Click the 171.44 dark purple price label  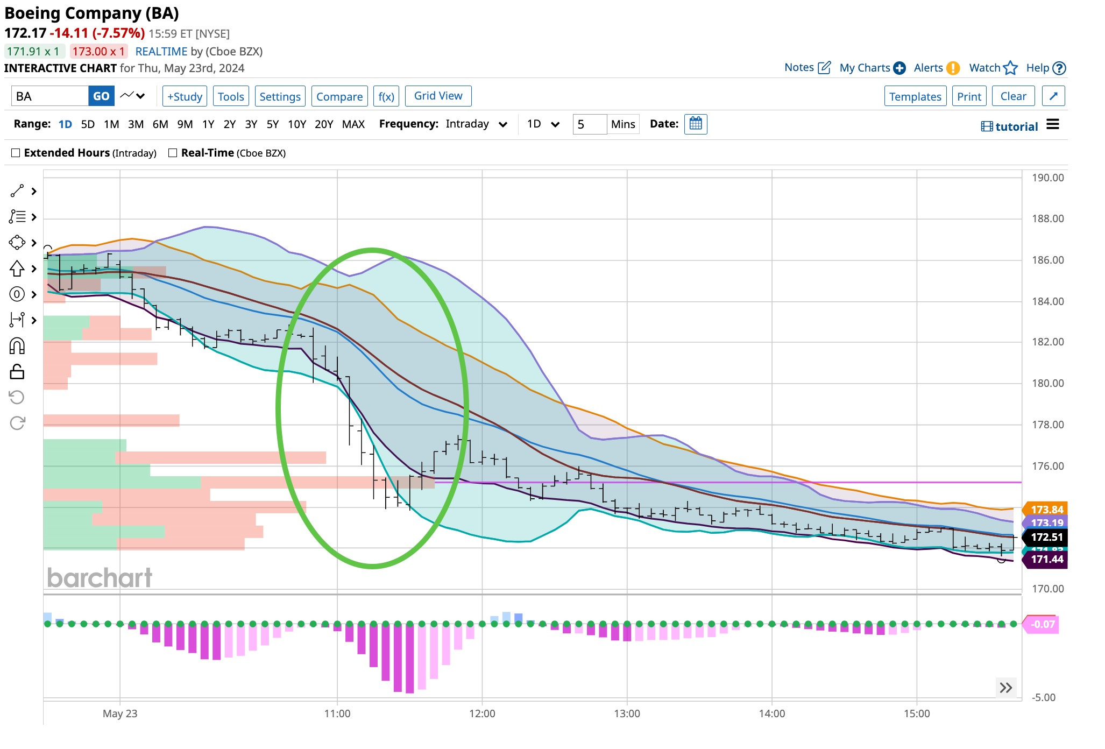tap(1046, 559)
